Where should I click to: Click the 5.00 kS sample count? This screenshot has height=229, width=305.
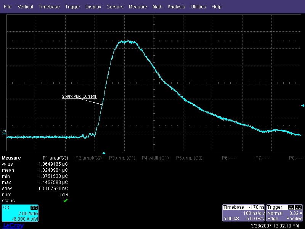tap(231, 219)
